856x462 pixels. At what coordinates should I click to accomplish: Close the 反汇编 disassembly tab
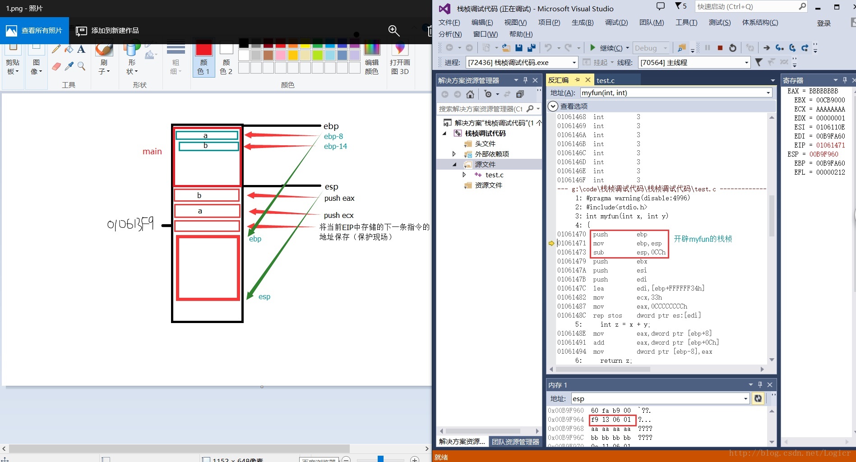tap(588, 80)
